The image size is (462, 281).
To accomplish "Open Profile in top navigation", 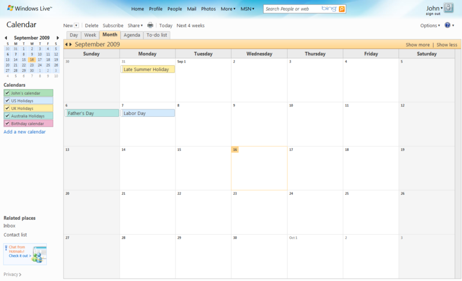I will (x=155, y=9).
